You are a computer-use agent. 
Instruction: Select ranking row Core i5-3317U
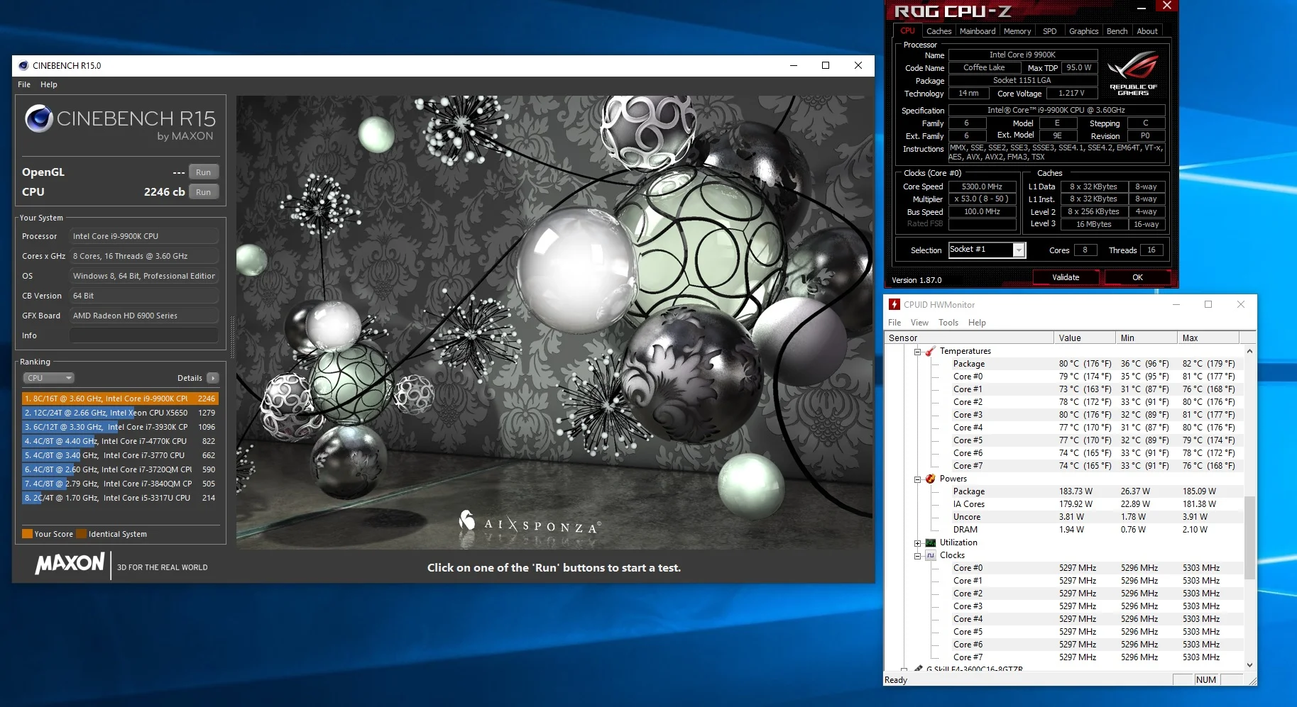pos(120,498)
